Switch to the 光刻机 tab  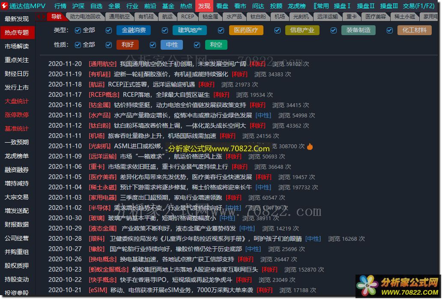[x=301, y=17]
